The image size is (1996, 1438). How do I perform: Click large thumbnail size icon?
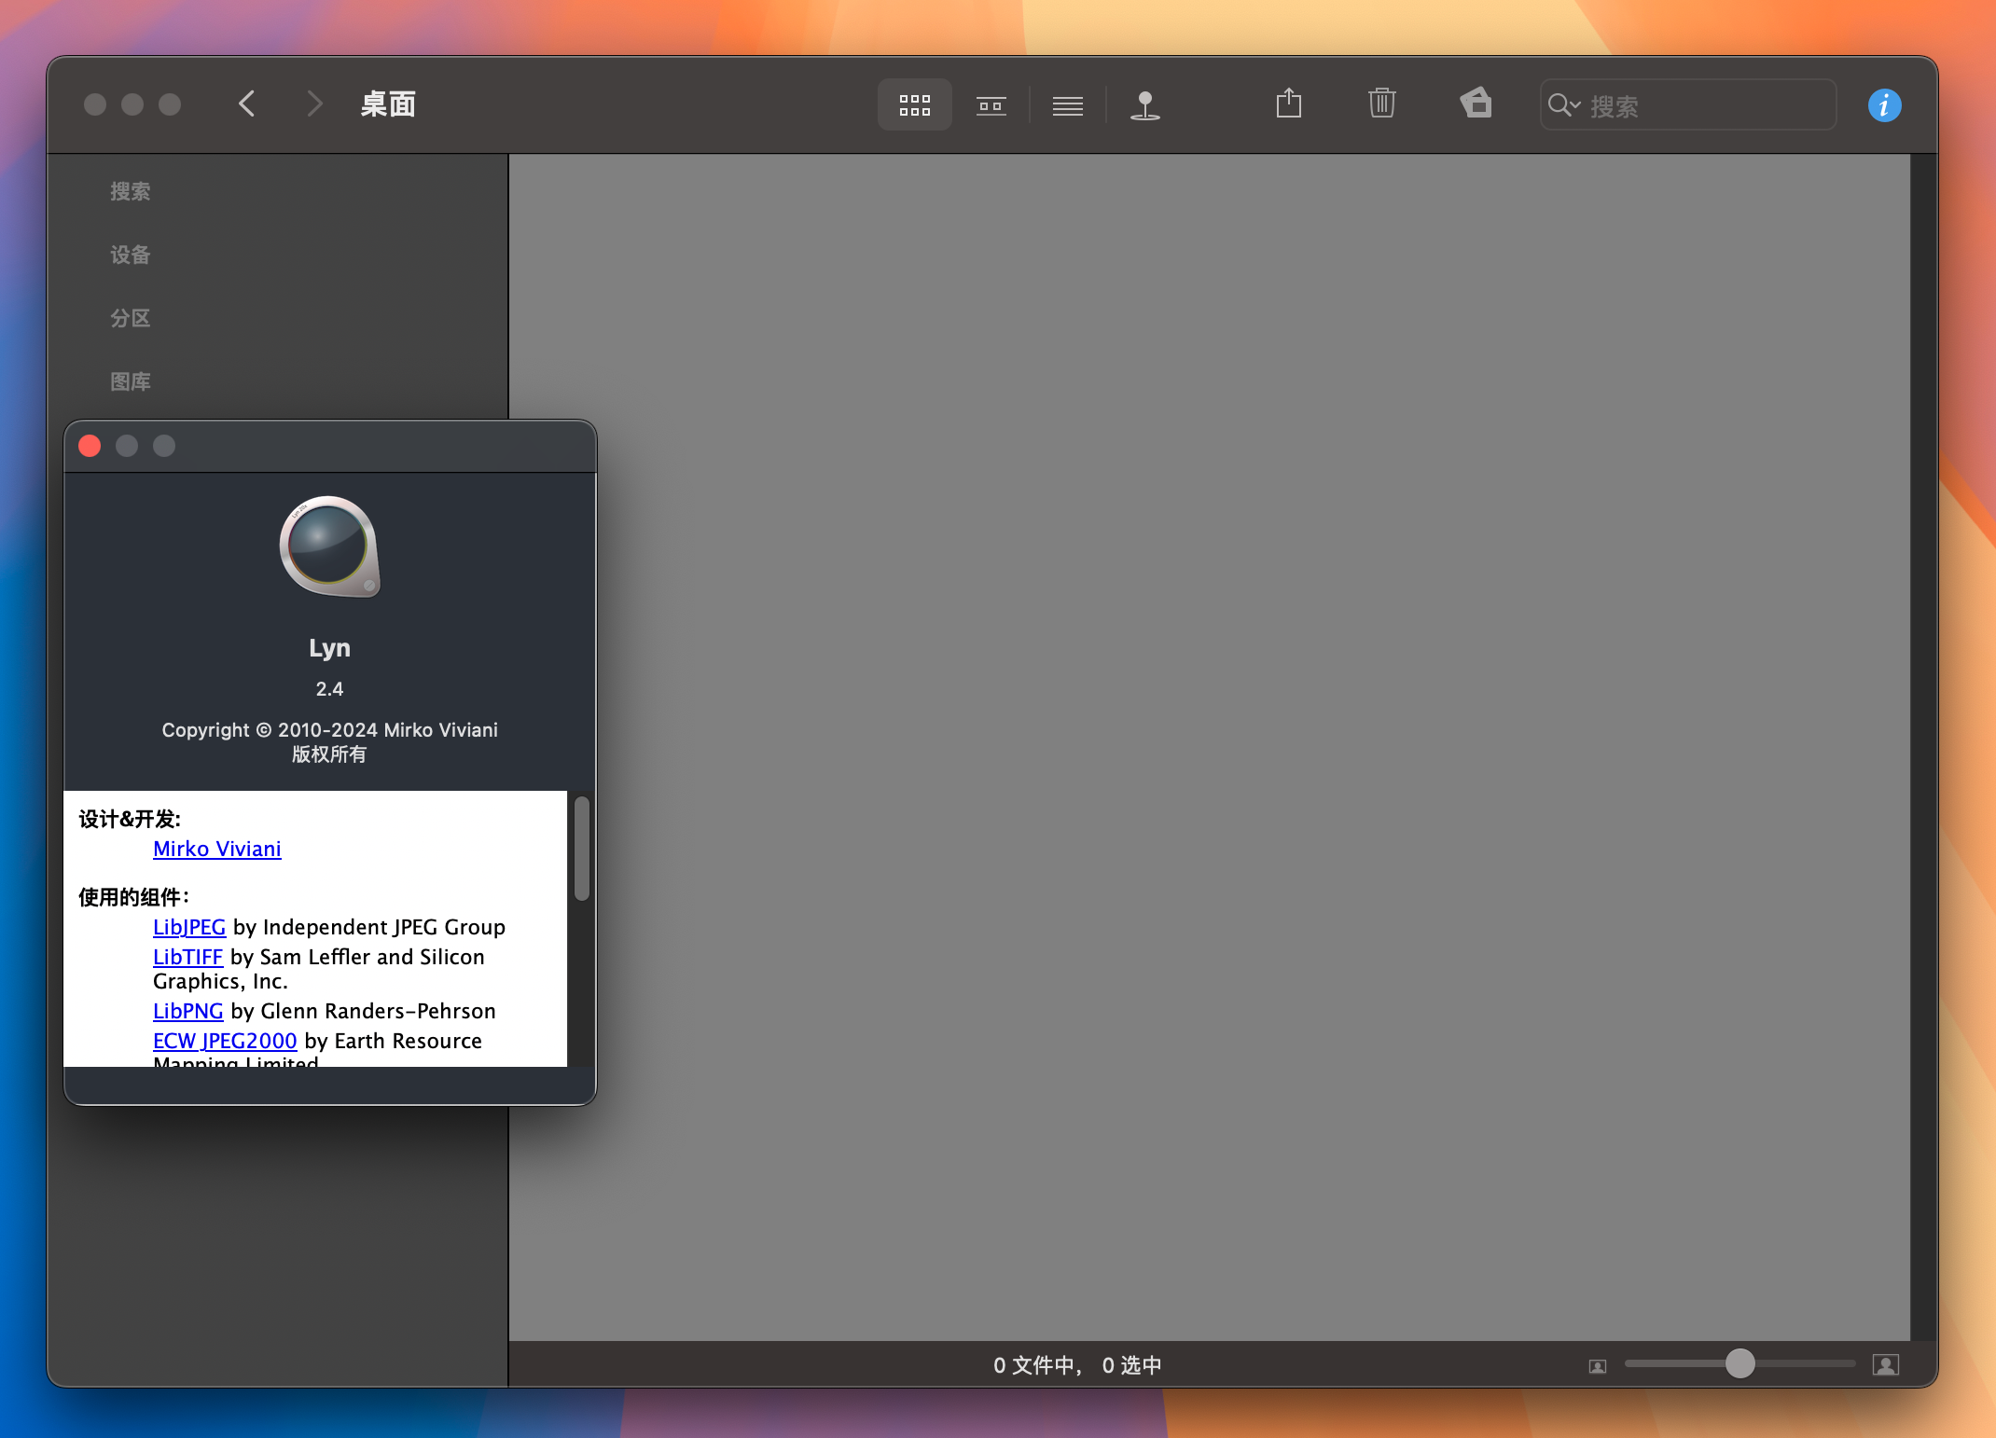[1885, 1365]
